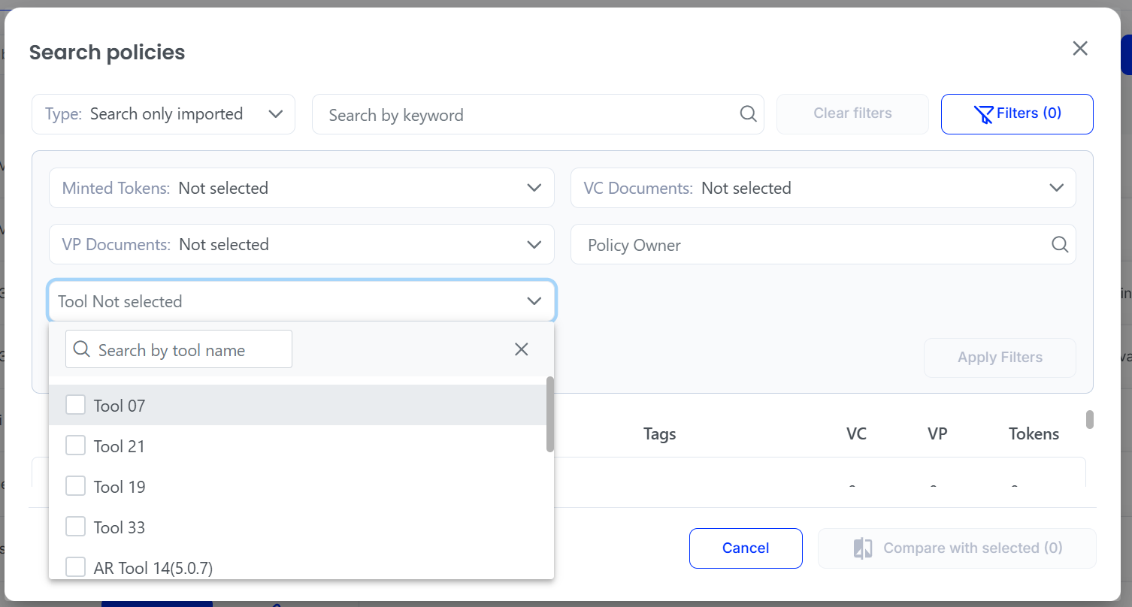This screenshot has height=607, width=1132.
Task: Choose AR Tool 14(5.0.7) list item
Action: click(x=298, y=567)
